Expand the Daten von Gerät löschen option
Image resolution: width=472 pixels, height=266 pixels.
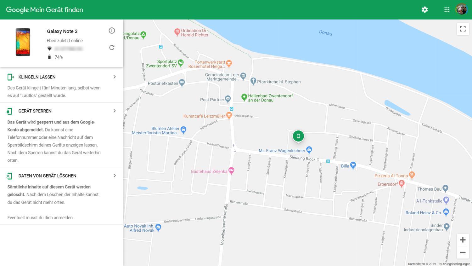tap(115, 176)
